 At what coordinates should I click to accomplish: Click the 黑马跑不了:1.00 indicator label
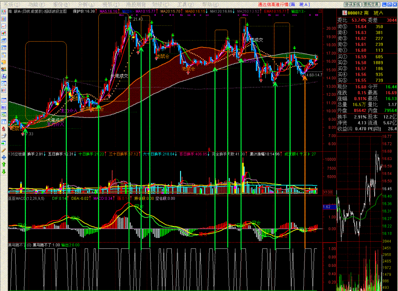pos(46,245)
